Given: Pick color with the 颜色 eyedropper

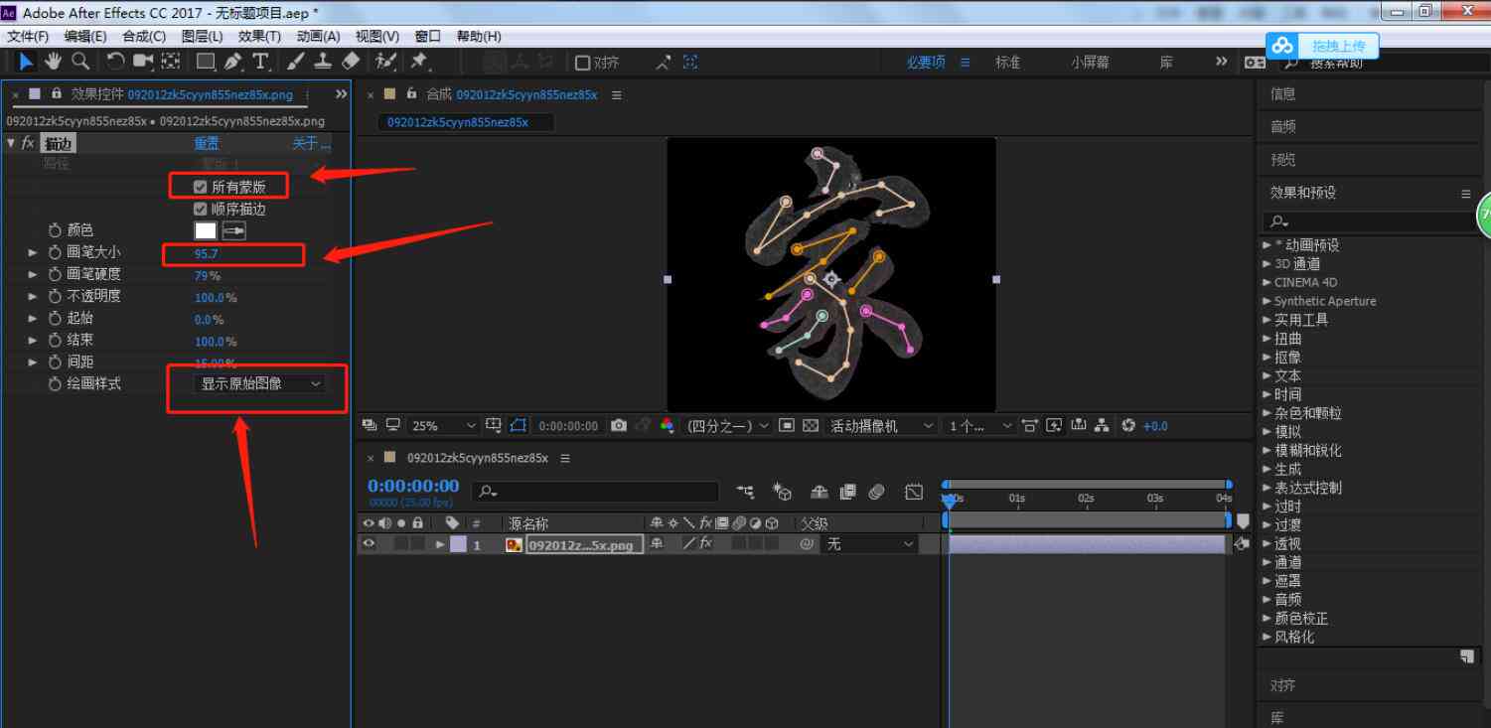Looking at the screenshot, I should 234,230.
